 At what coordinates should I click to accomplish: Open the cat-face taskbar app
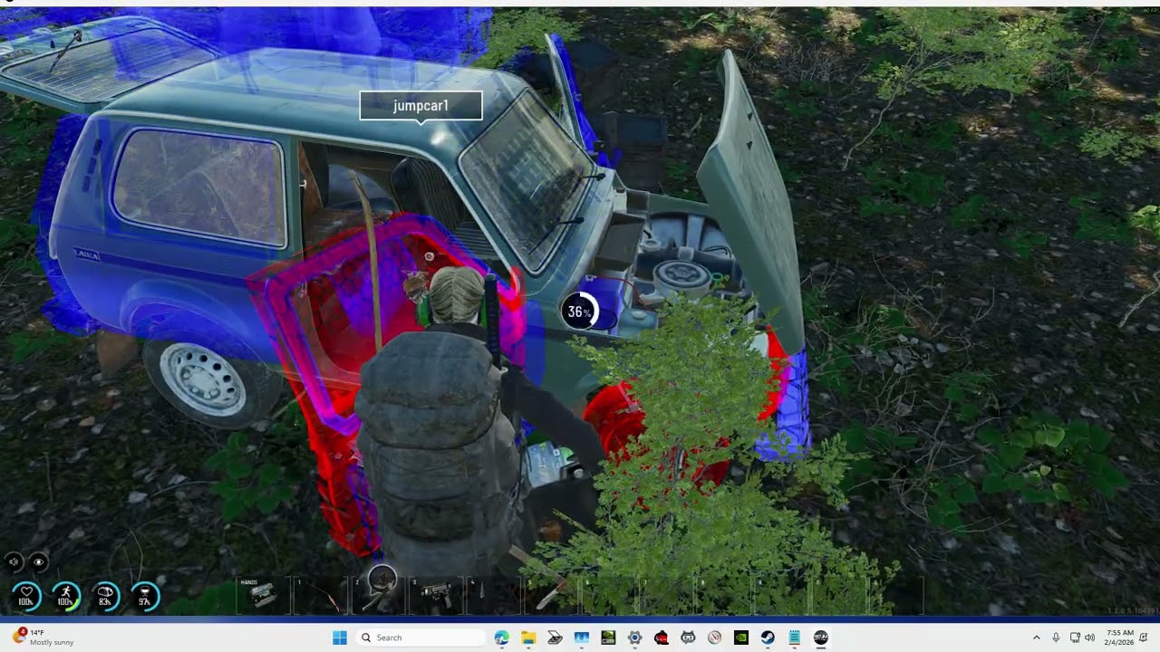(688, 638)
